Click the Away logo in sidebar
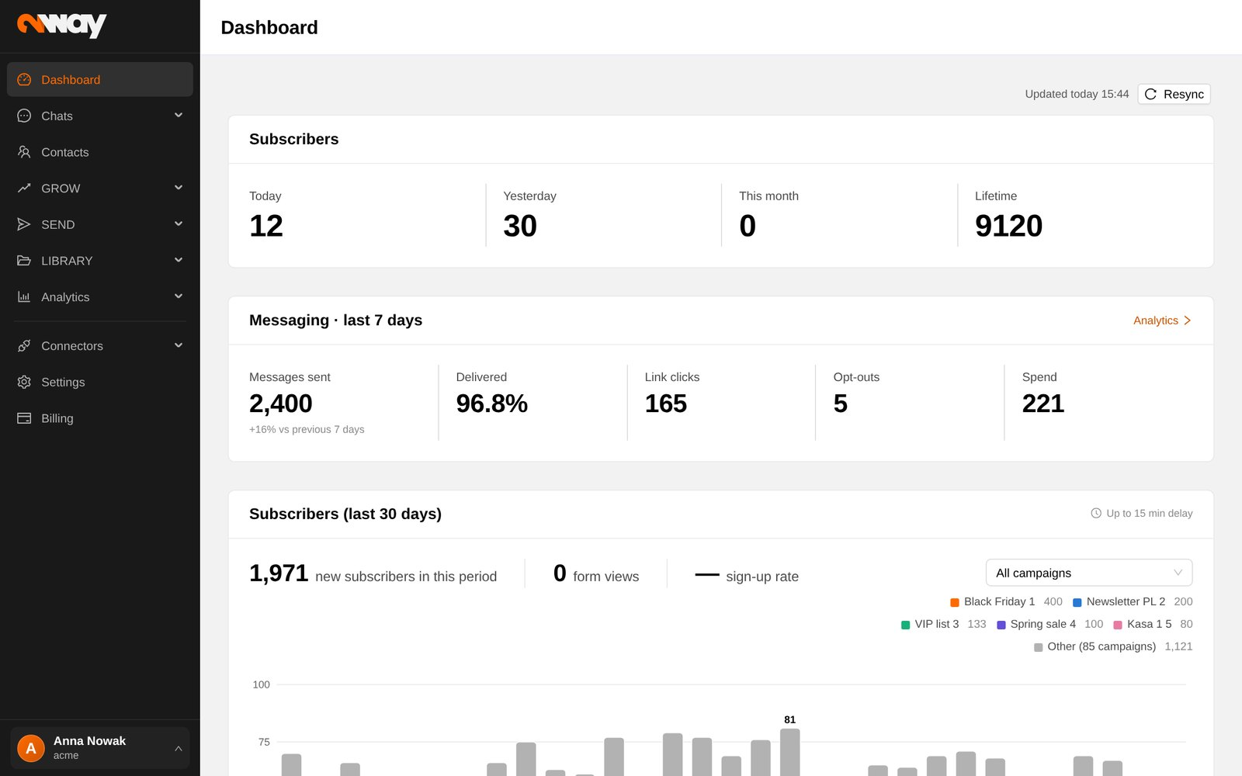Viewport: 1242px width, 776px height. (x=62, y=25)
